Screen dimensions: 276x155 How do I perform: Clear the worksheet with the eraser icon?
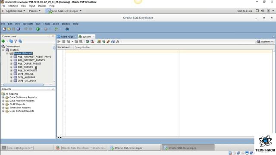pos(108,41)
